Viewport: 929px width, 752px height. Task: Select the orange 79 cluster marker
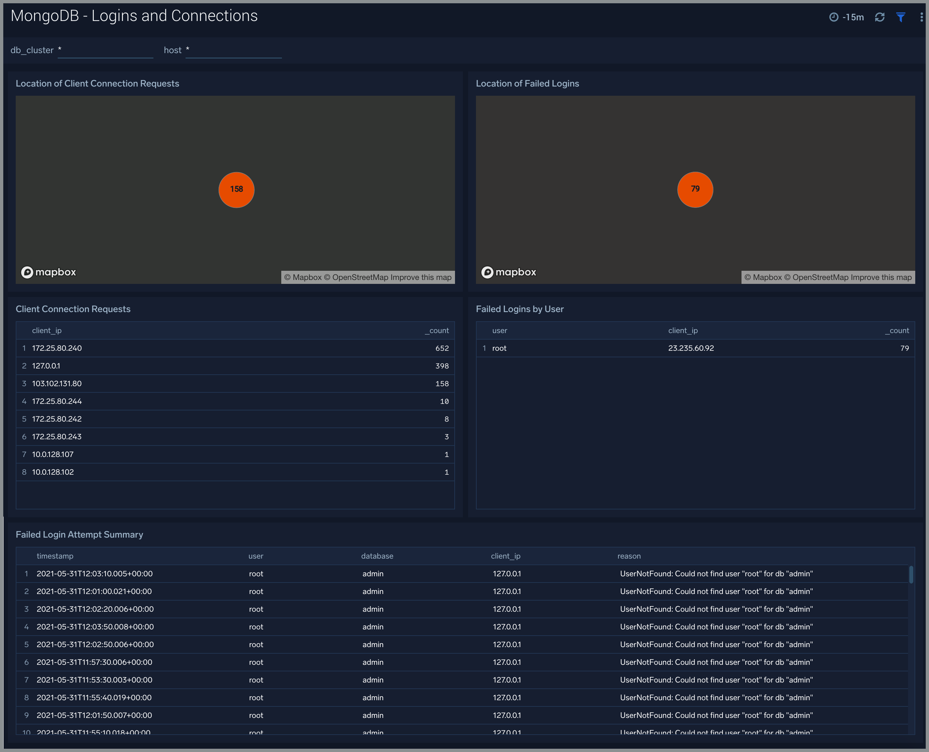(x=695, y=189)
